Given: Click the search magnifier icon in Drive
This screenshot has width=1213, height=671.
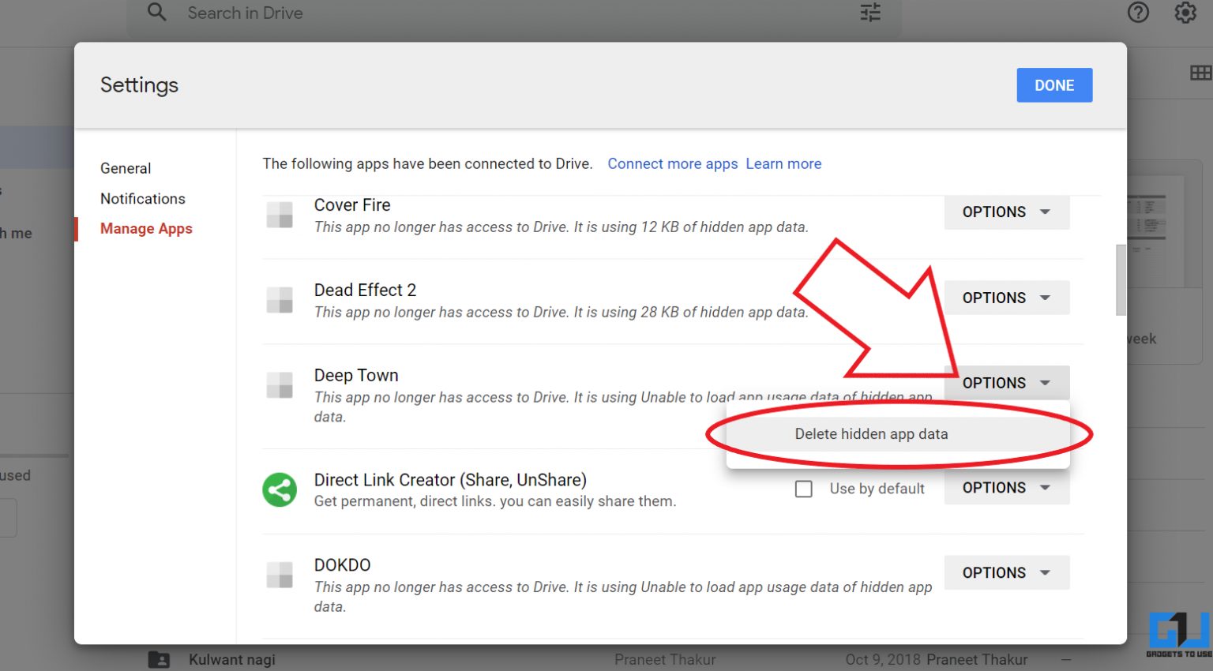Looking at the screenshot, I should pos(157,12).
